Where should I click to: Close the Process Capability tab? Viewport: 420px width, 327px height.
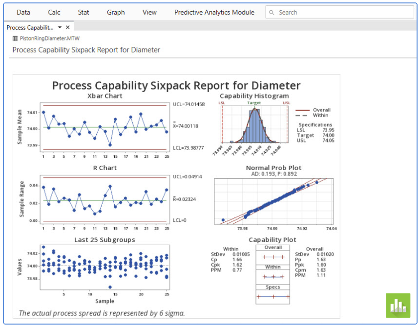(67, 28)
